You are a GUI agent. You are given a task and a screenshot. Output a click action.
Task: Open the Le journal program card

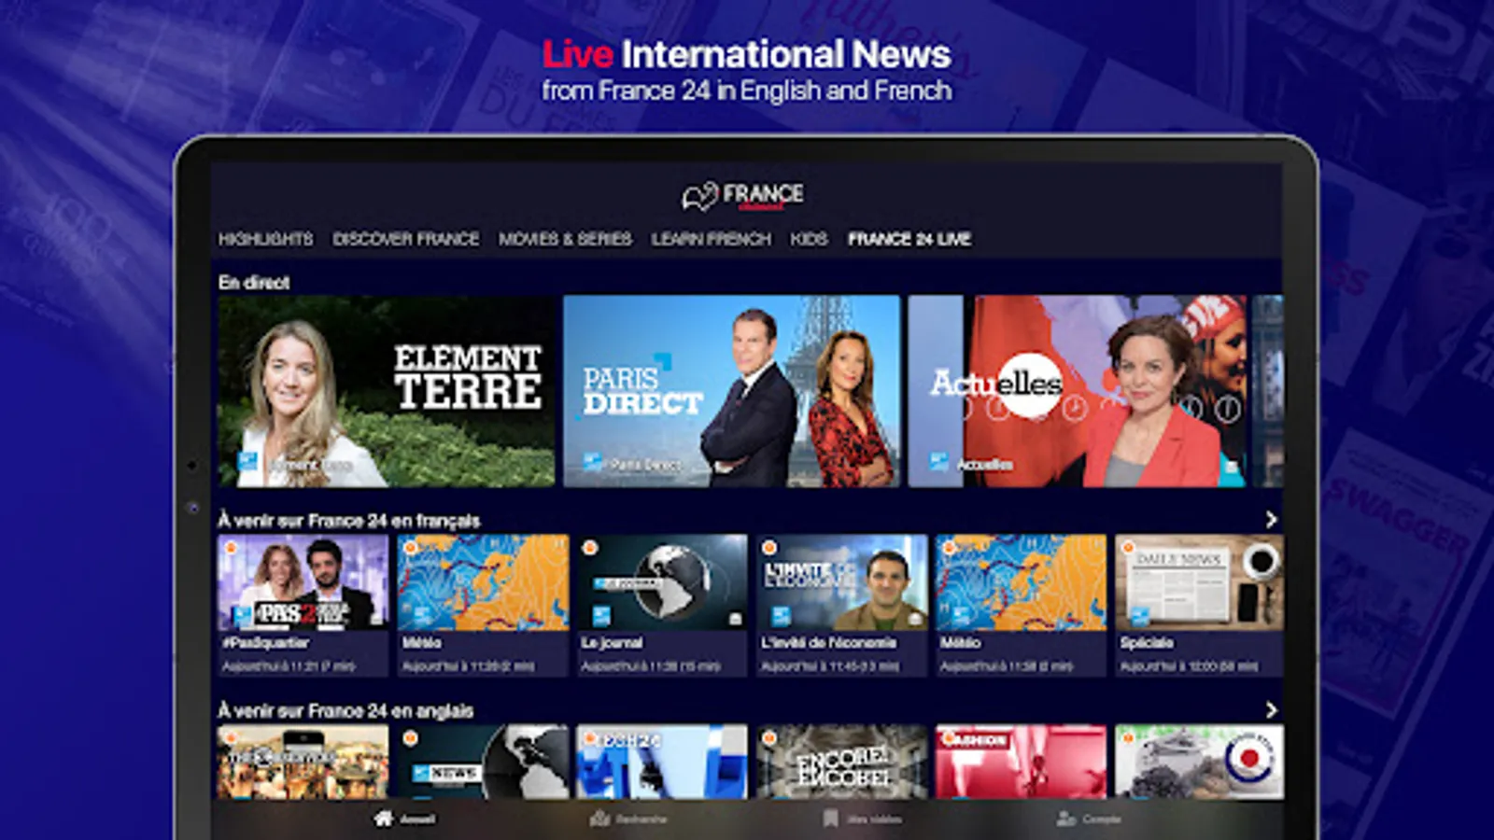[x=662, y=605]
